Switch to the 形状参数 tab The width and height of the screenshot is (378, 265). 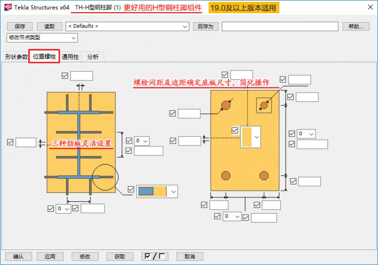click(x=17, y=57)
